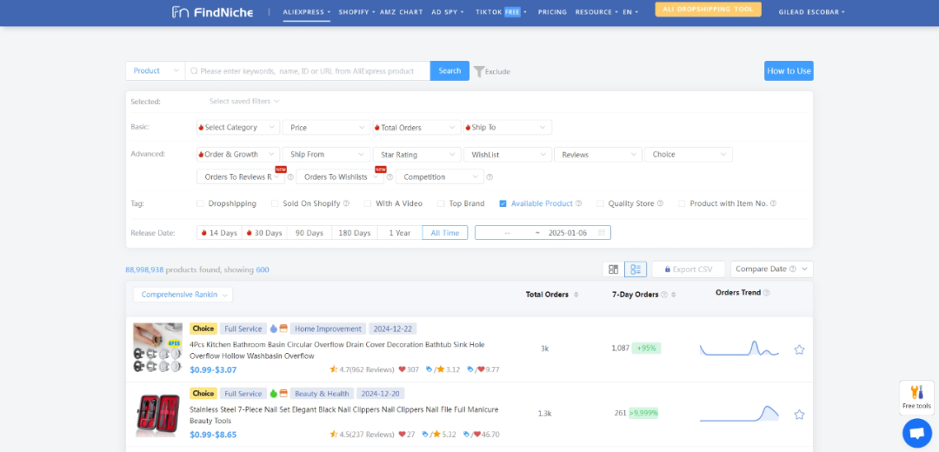939x452 pixels.
Task: Click the Orders Trend help icon
Action: click(766, 293)
